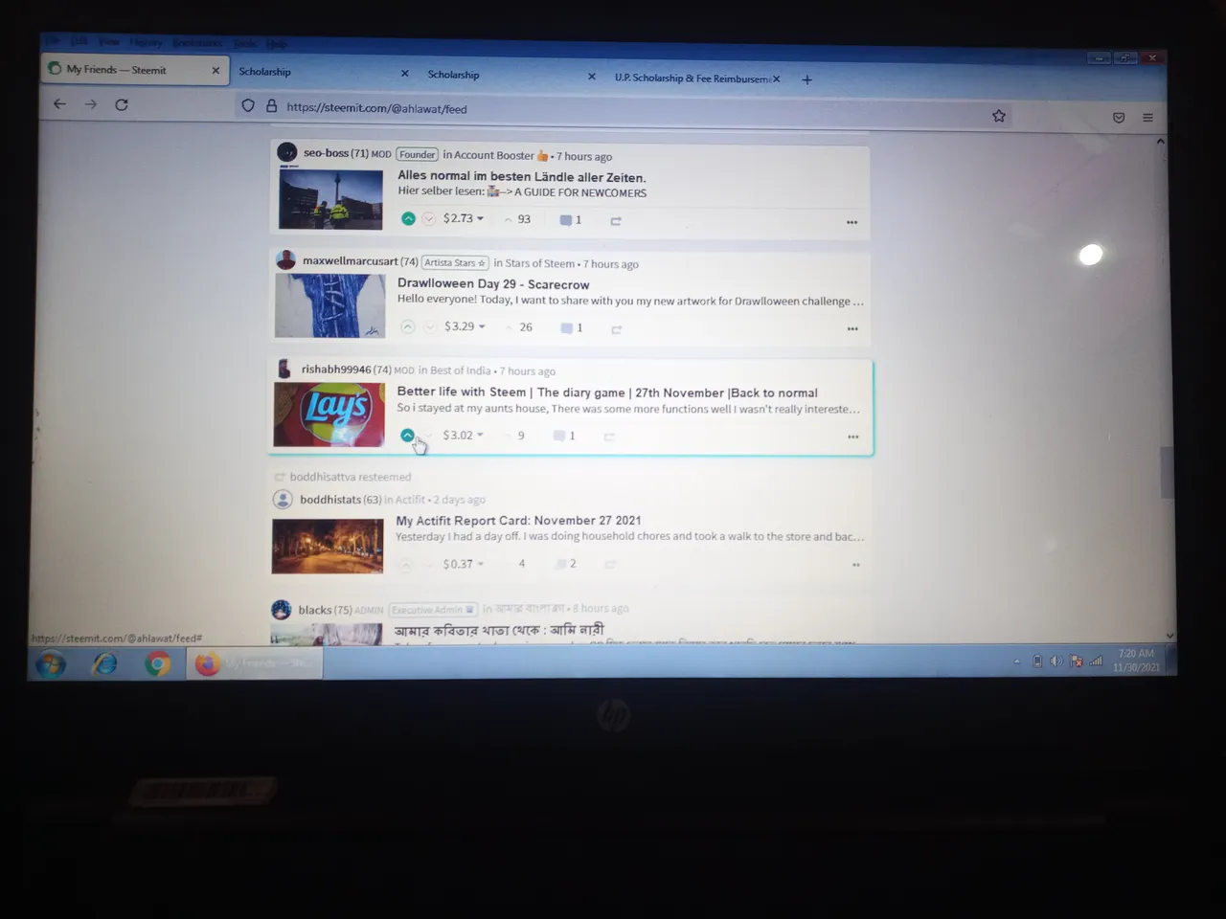The image size is (1226, 919).
Task: Open maxwellmarcusart profile link
Action: click(350, 260)
